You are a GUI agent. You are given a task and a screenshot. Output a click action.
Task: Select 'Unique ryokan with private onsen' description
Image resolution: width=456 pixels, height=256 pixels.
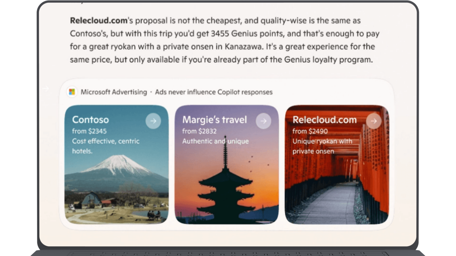pyautogui.click(x=322, y=146)
